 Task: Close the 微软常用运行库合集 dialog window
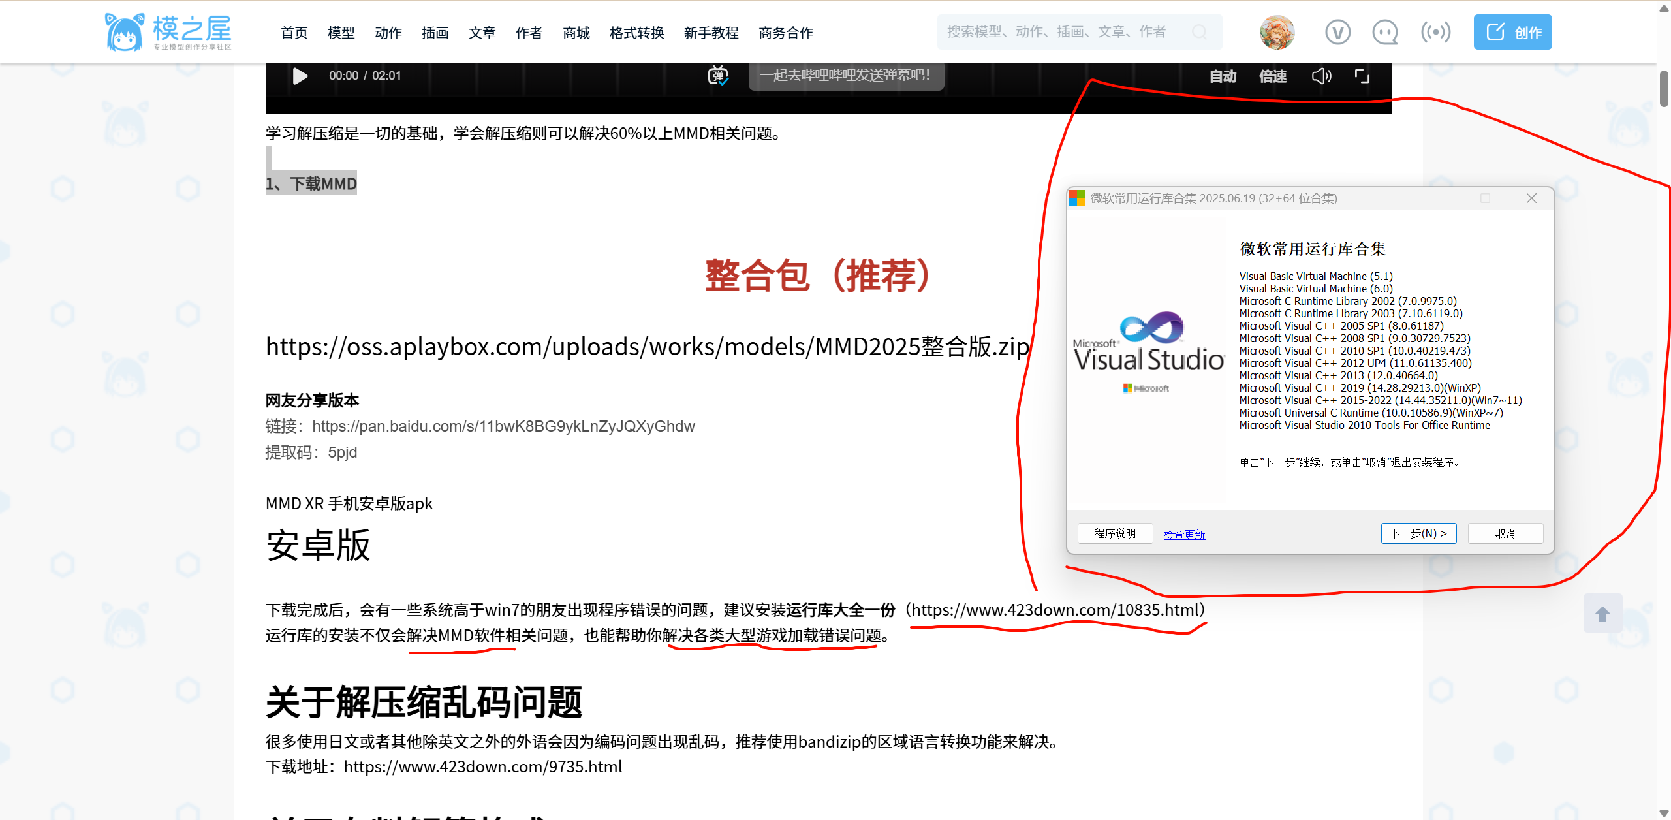pyautogui.click(x=1531, y=198)
